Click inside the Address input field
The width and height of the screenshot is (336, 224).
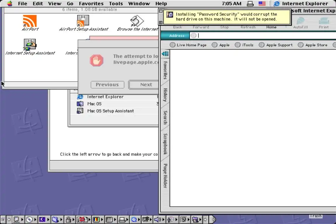[x=263, y=36]
